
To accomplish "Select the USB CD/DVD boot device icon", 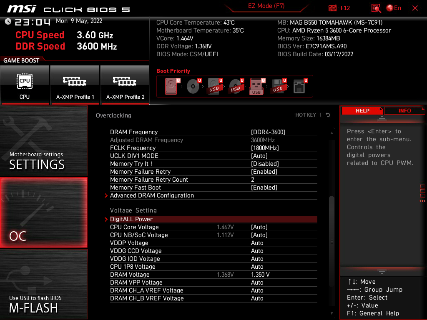I will pos(236,86).
